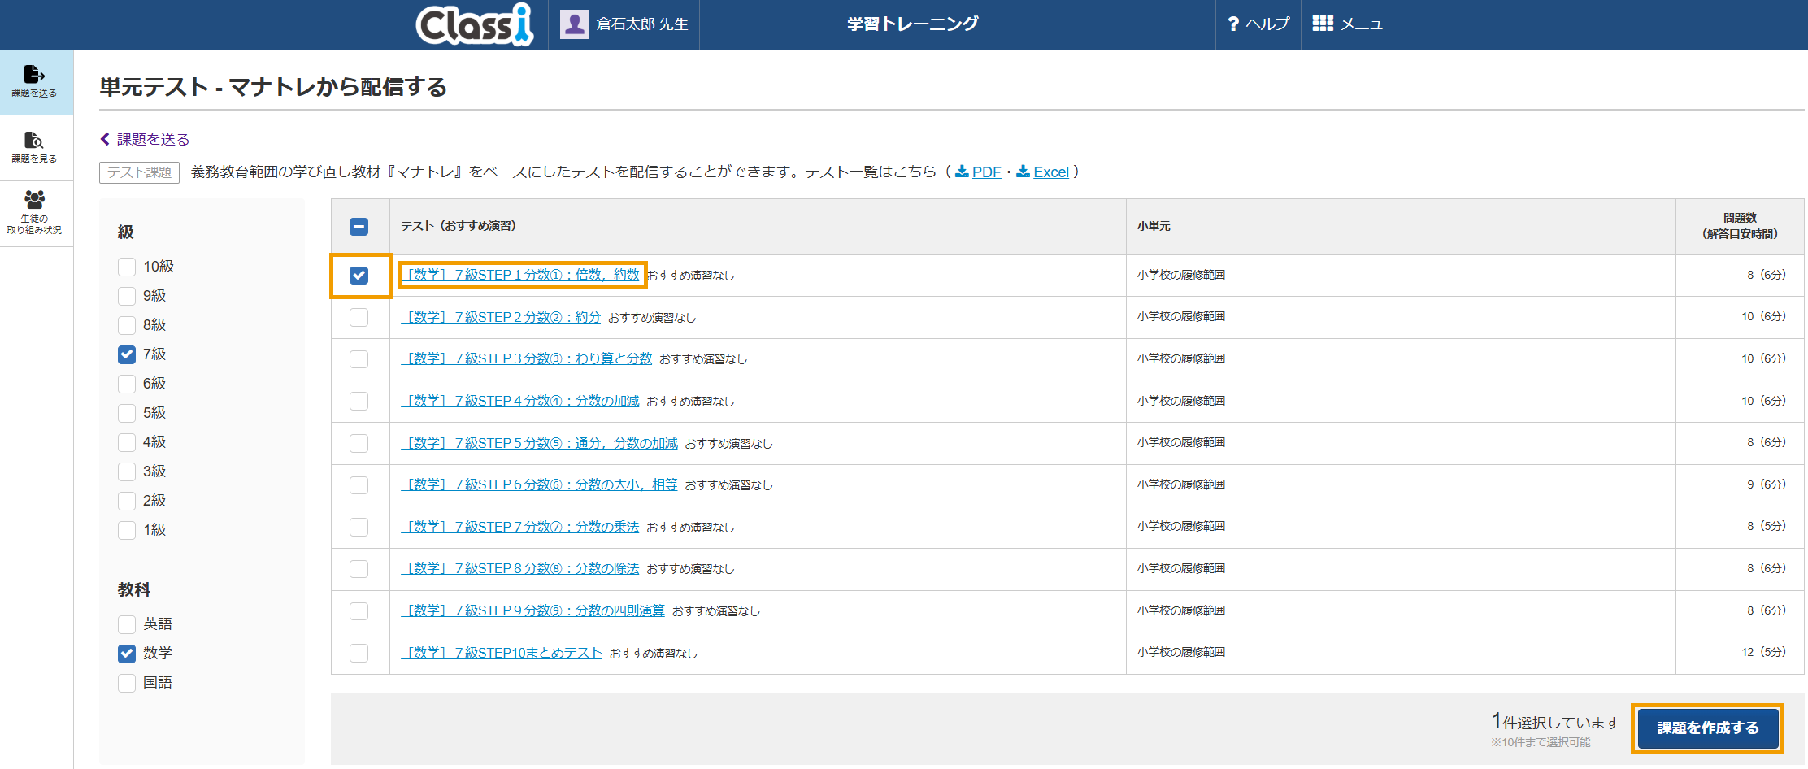The image size is (1808, 769).
Task: Open test 7級STEP 4 分数の加減
Action: pos(520,401)
